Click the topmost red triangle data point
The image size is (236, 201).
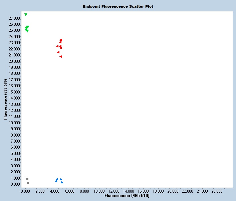pyautogui.click(x=61, y=40)
